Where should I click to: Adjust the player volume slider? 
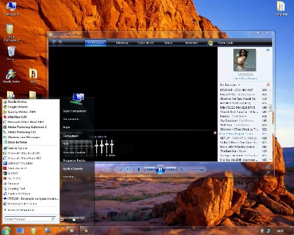195,170
